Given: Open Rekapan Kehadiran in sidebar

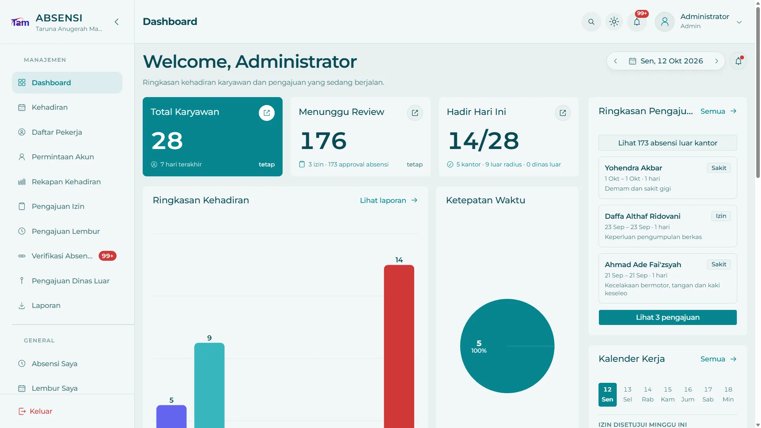Looking at the screenshot, I should [x=67, y=182].
